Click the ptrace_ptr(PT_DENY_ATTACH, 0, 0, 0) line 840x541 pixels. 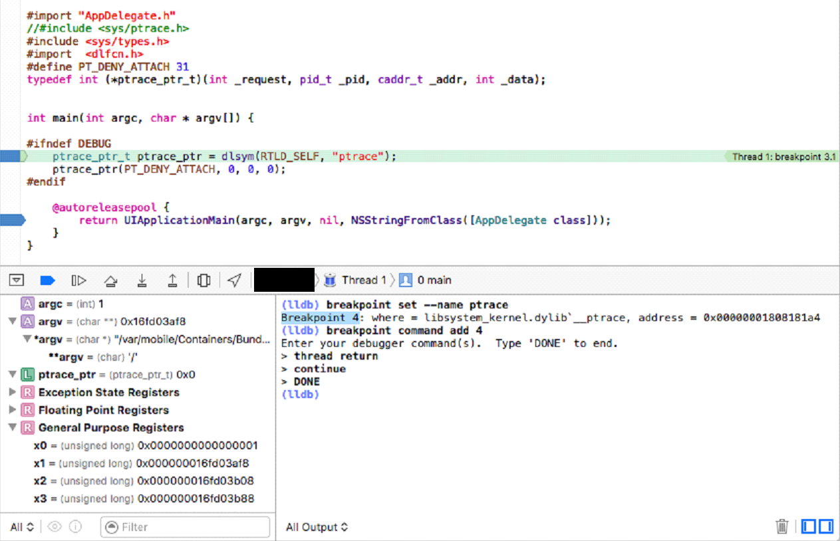pos(169,169)
